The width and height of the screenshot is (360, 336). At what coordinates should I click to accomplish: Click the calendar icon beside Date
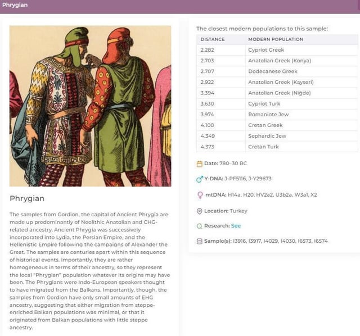click(199, 164)
